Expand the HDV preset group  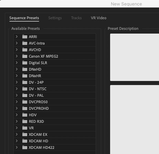[x=17, y=115]
